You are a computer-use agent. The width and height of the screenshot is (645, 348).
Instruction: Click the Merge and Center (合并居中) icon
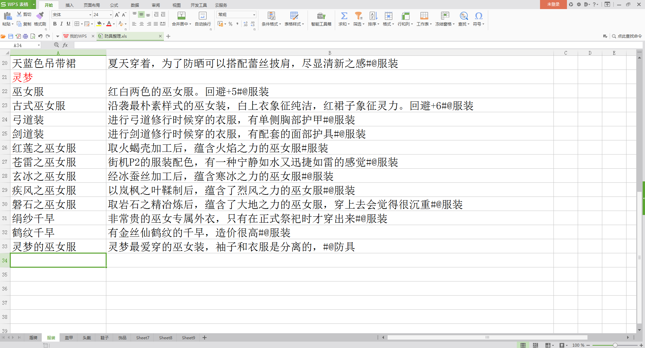click(181, 16)
